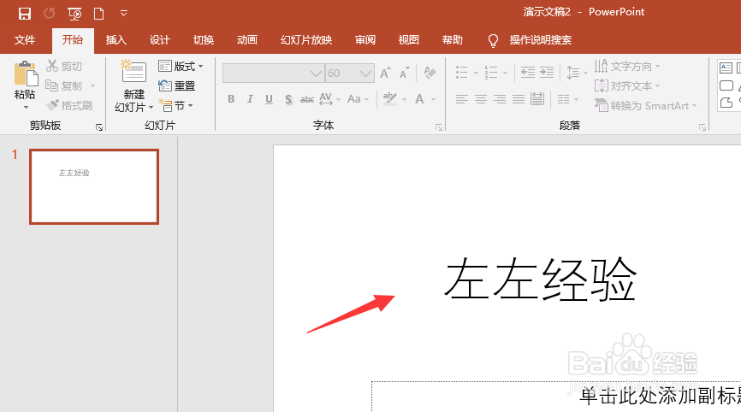Open the 段落 dialog launcher
The height and width of the screenshot is (412, 741).
point(702,127)
